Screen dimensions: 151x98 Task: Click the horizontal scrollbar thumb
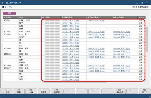click(75, 82)
